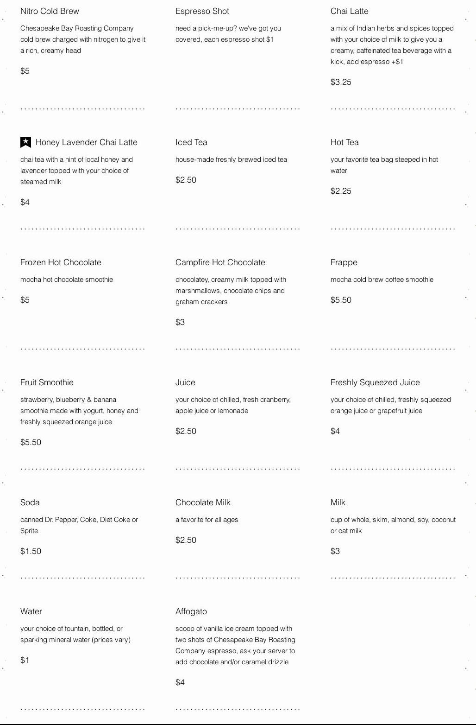
Task: Click the $1.50 price under Soda
Action: [x=31, y=551]
